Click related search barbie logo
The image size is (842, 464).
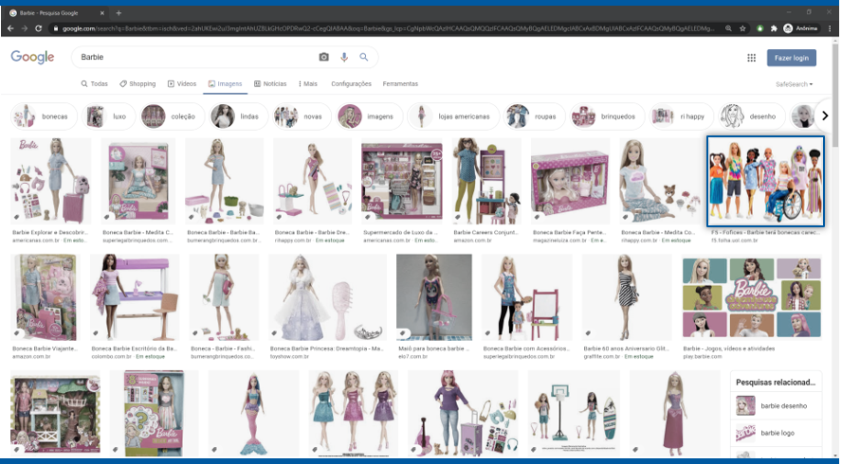[x=776, y=433]
